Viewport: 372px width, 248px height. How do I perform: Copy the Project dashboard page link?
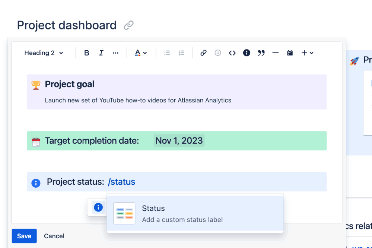click(129, 25)
